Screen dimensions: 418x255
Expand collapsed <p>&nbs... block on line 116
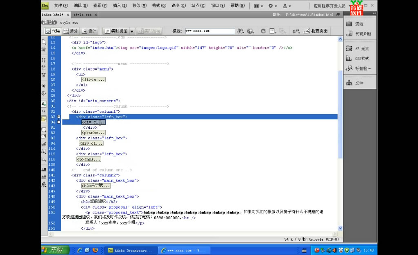(89, 159)
